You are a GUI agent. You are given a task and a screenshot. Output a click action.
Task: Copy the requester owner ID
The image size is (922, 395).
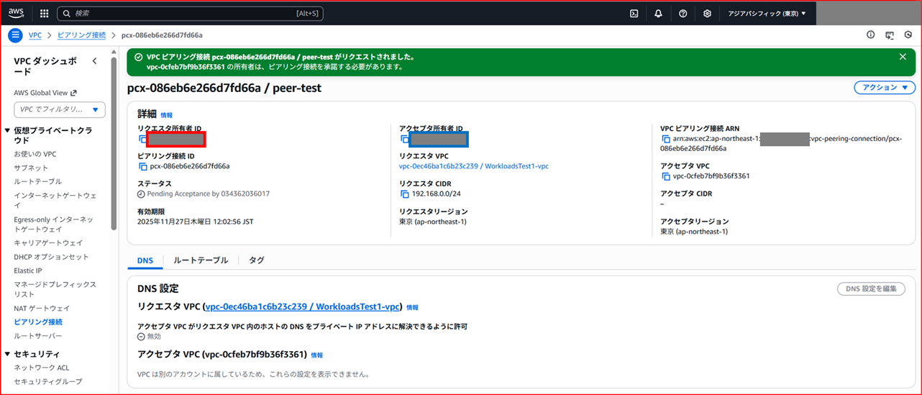tap(142, 138)
